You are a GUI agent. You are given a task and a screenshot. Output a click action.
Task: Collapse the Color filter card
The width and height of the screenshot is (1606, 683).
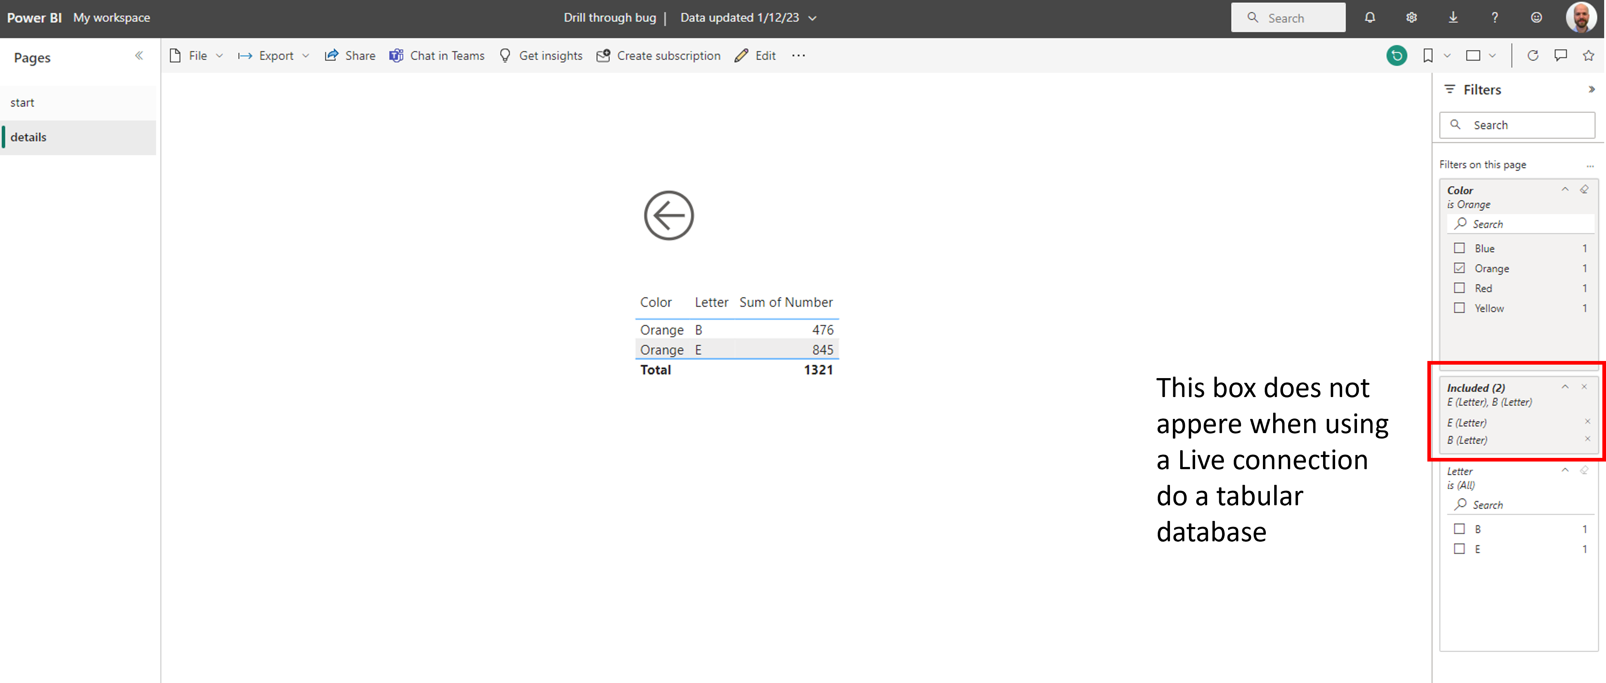point(1564,189)
